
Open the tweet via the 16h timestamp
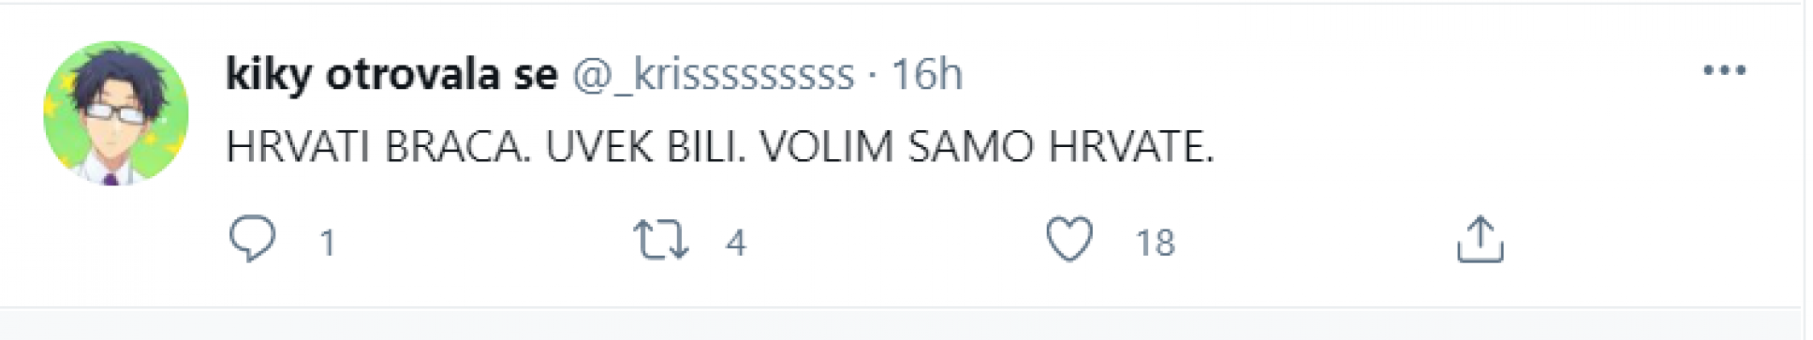point(927,75)
